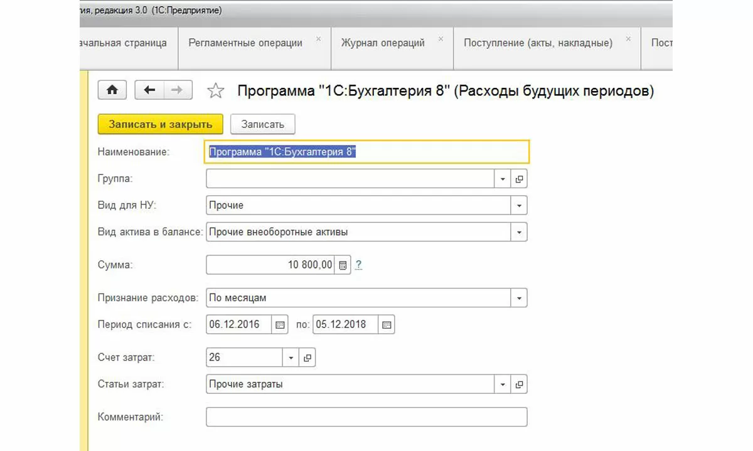Click into the Комментарий input field
The height and width of the screenshot is (451, 753).
366,417
